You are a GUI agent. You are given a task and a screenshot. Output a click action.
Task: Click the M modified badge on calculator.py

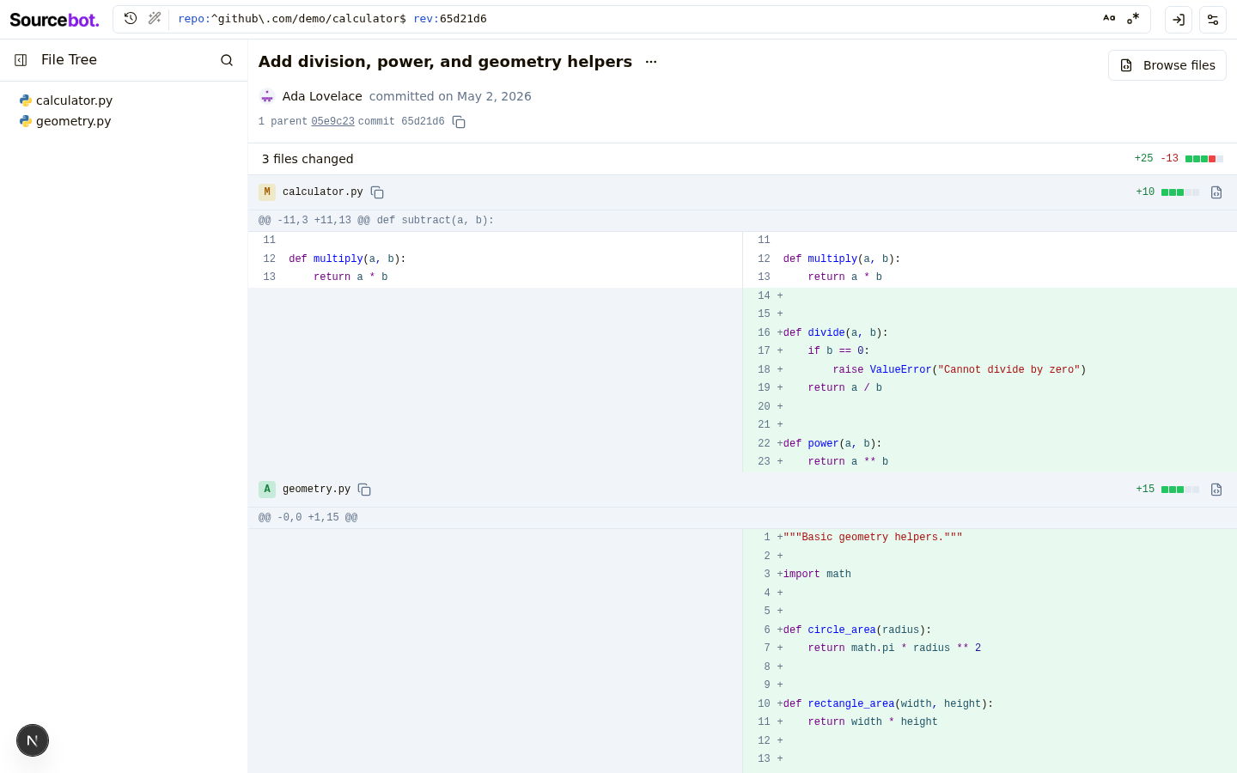click(x=267, y=192)
